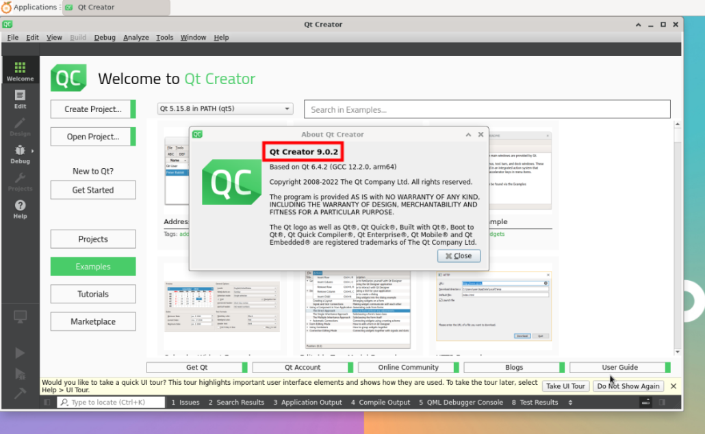This screenshot has width=705, height=434.
Task: Open Edit mode from left sidebar
Action: [20, 99]
